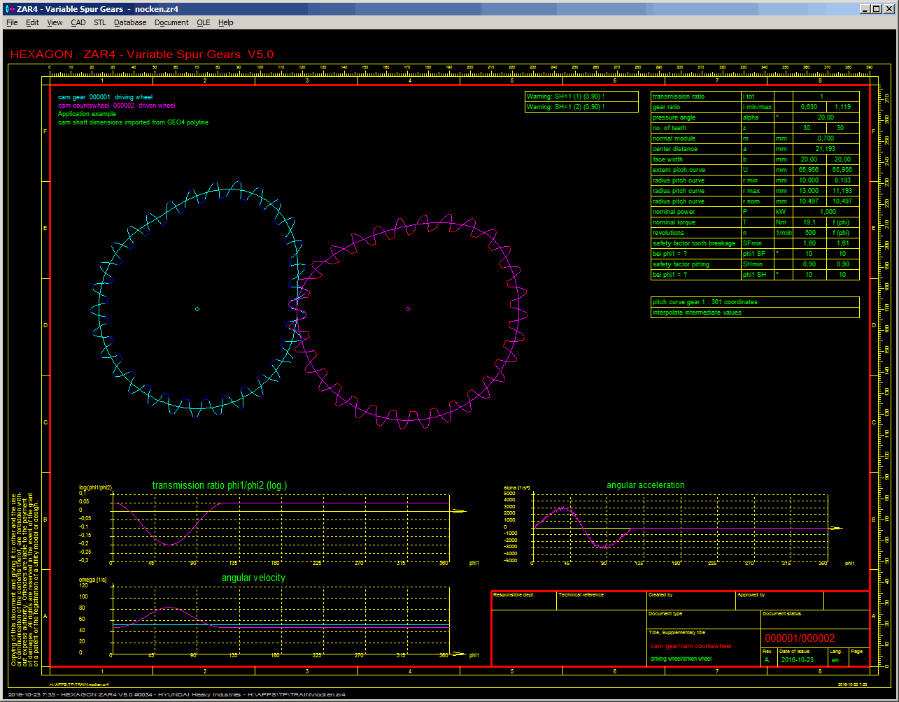
Task: Open the File menu
Action: click(x=12, y=22)
